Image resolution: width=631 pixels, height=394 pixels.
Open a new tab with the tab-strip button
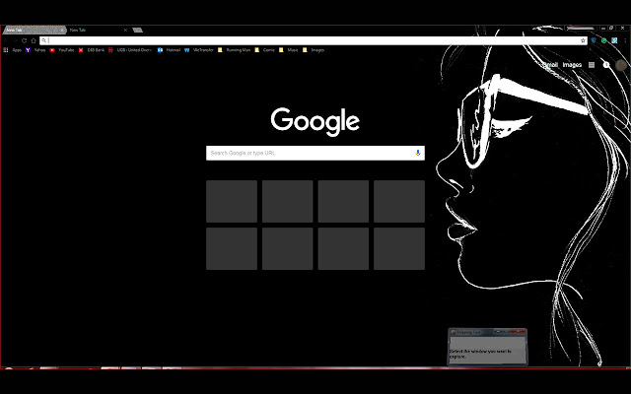click(x=138, y=30)
